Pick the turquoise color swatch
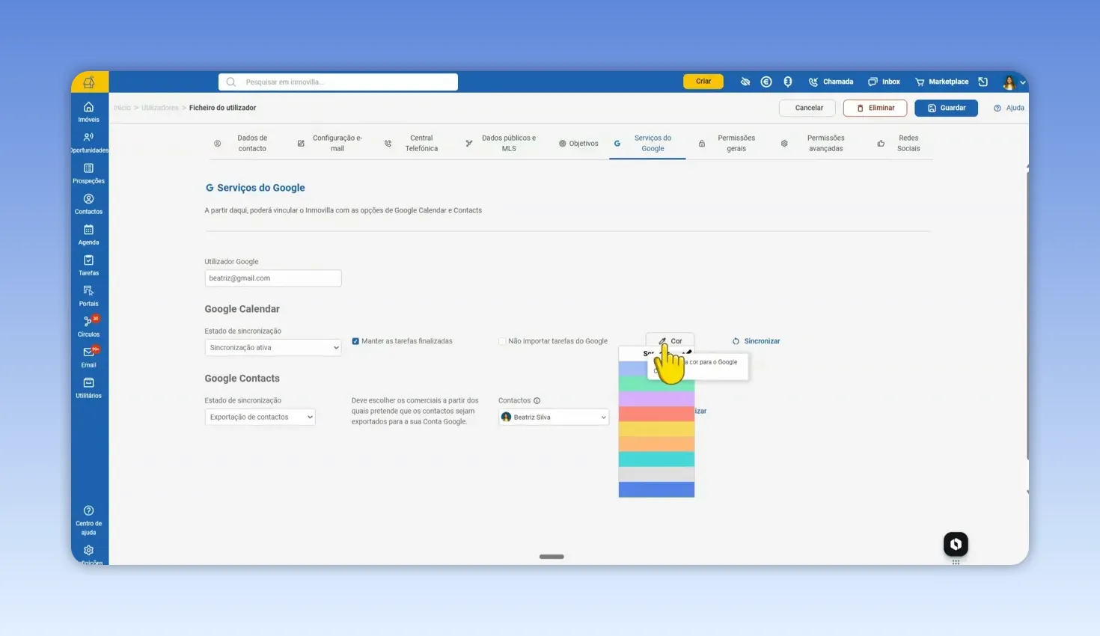 point(656,459)
